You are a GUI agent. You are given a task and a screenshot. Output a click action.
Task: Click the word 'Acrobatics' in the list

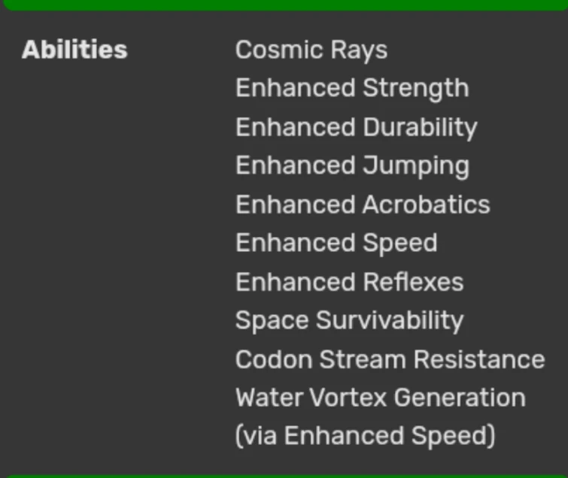(427, 205)
